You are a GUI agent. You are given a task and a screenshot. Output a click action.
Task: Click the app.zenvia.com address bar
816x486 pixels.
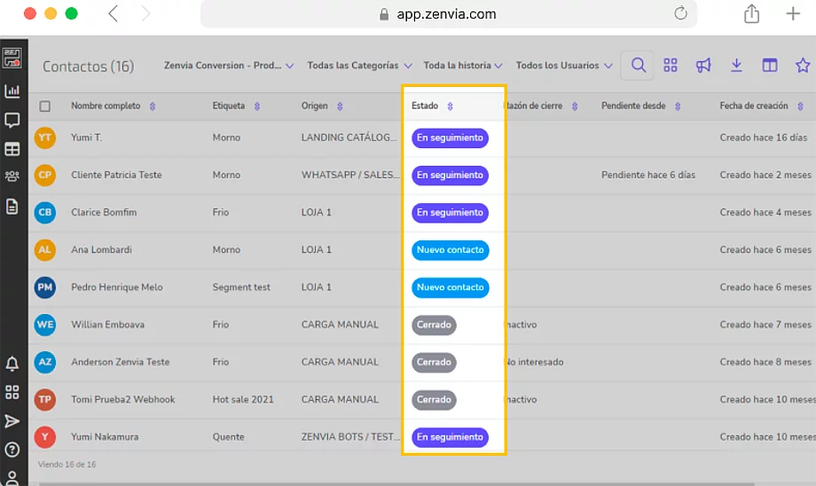(x=449, y=14)
